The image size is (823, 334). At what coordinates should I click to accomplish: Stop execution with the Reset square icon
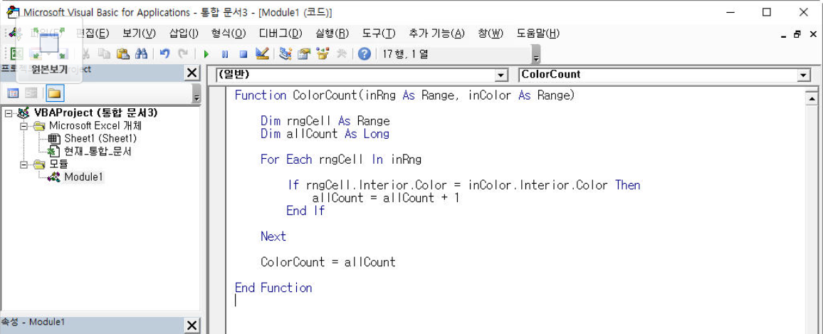click(x=243, y=53)
